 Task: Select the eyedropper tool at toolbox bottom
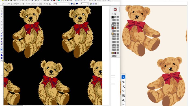tap(2, 61)
